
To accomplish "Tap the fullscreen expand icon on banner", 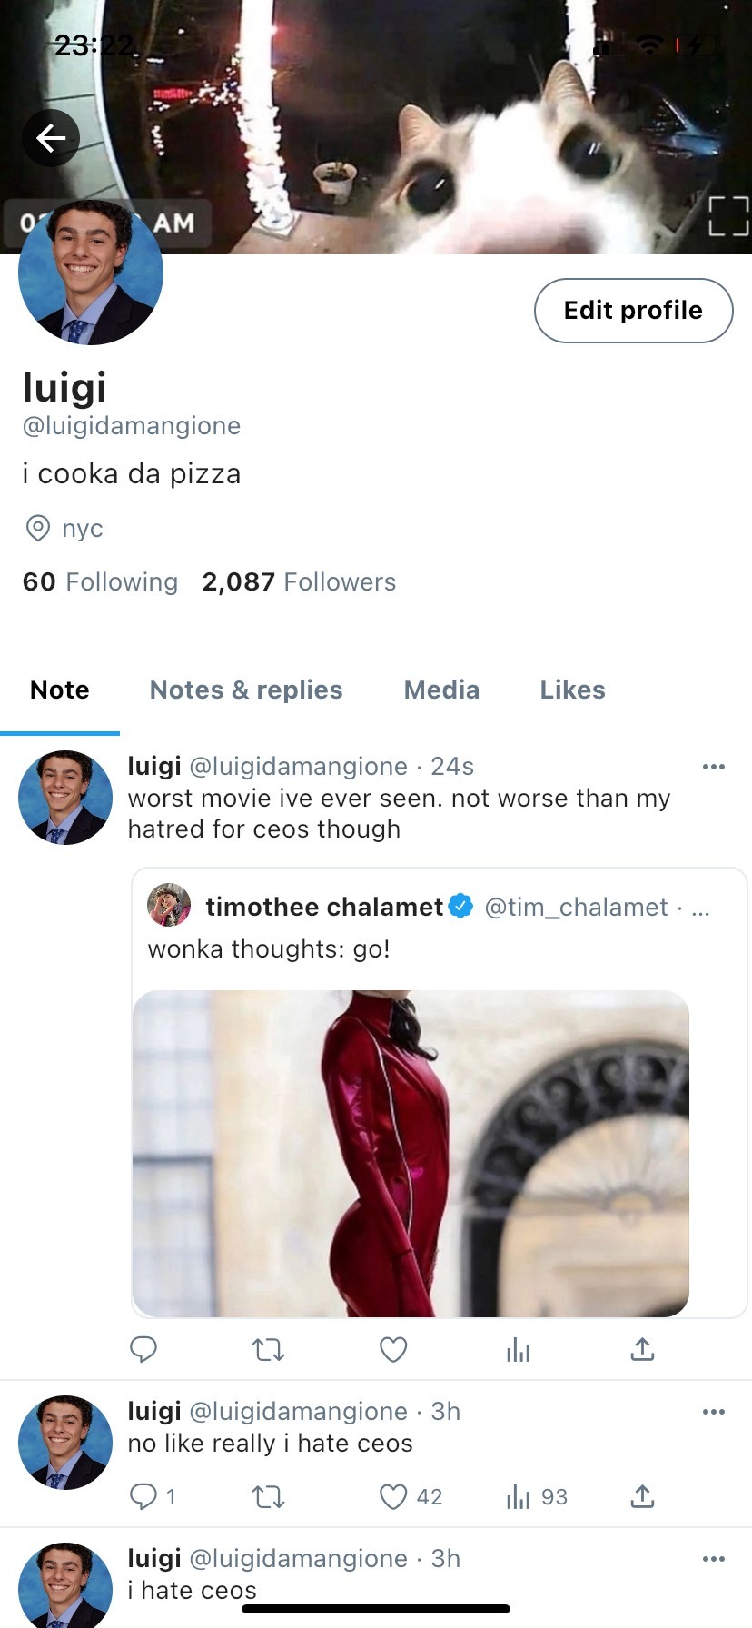I will point(728,216).
